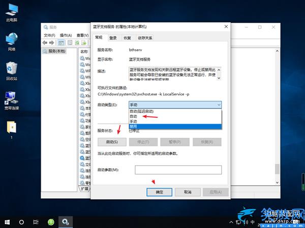
Task: Click the description box scroll-down arrow
Action: 219,78
